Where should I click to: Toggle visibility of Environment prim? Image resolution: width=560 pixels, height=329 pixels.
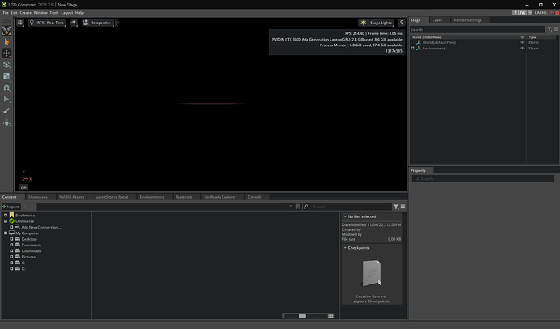[x=523, y=49]
